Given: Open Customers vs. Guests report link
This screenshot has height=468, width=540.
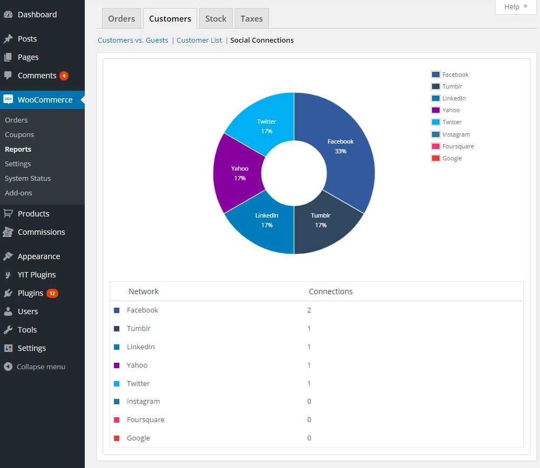Looking at the screenshot, I should 133,40.
